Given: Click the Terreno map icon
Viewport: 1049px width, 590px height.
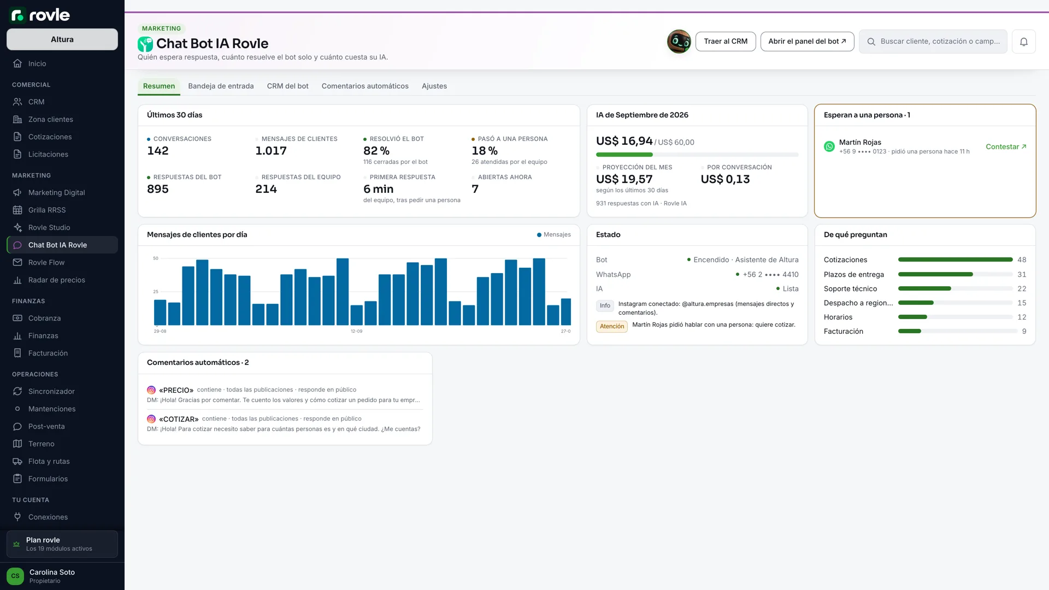Looking at the screenshot, I should [17, 444].
